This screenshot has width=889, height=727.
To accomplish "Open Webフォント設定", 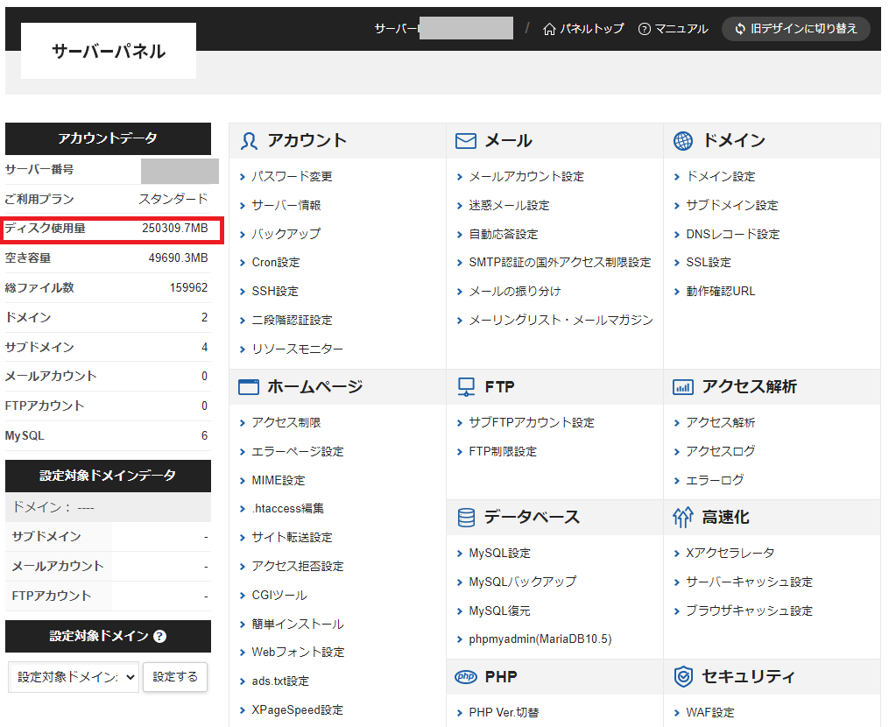I will [298, 653].
